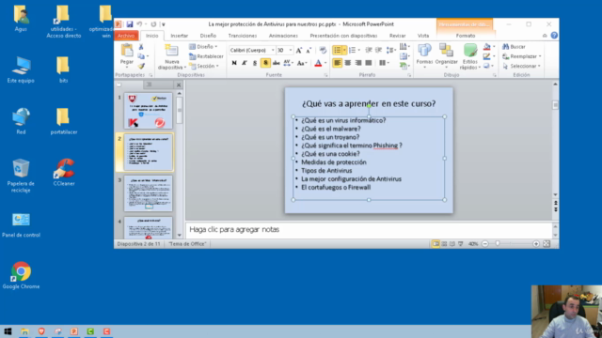Viewport: 602px width, 338px height.
Task: Open the Change case Aa dropdown
Action: (302, 63)
